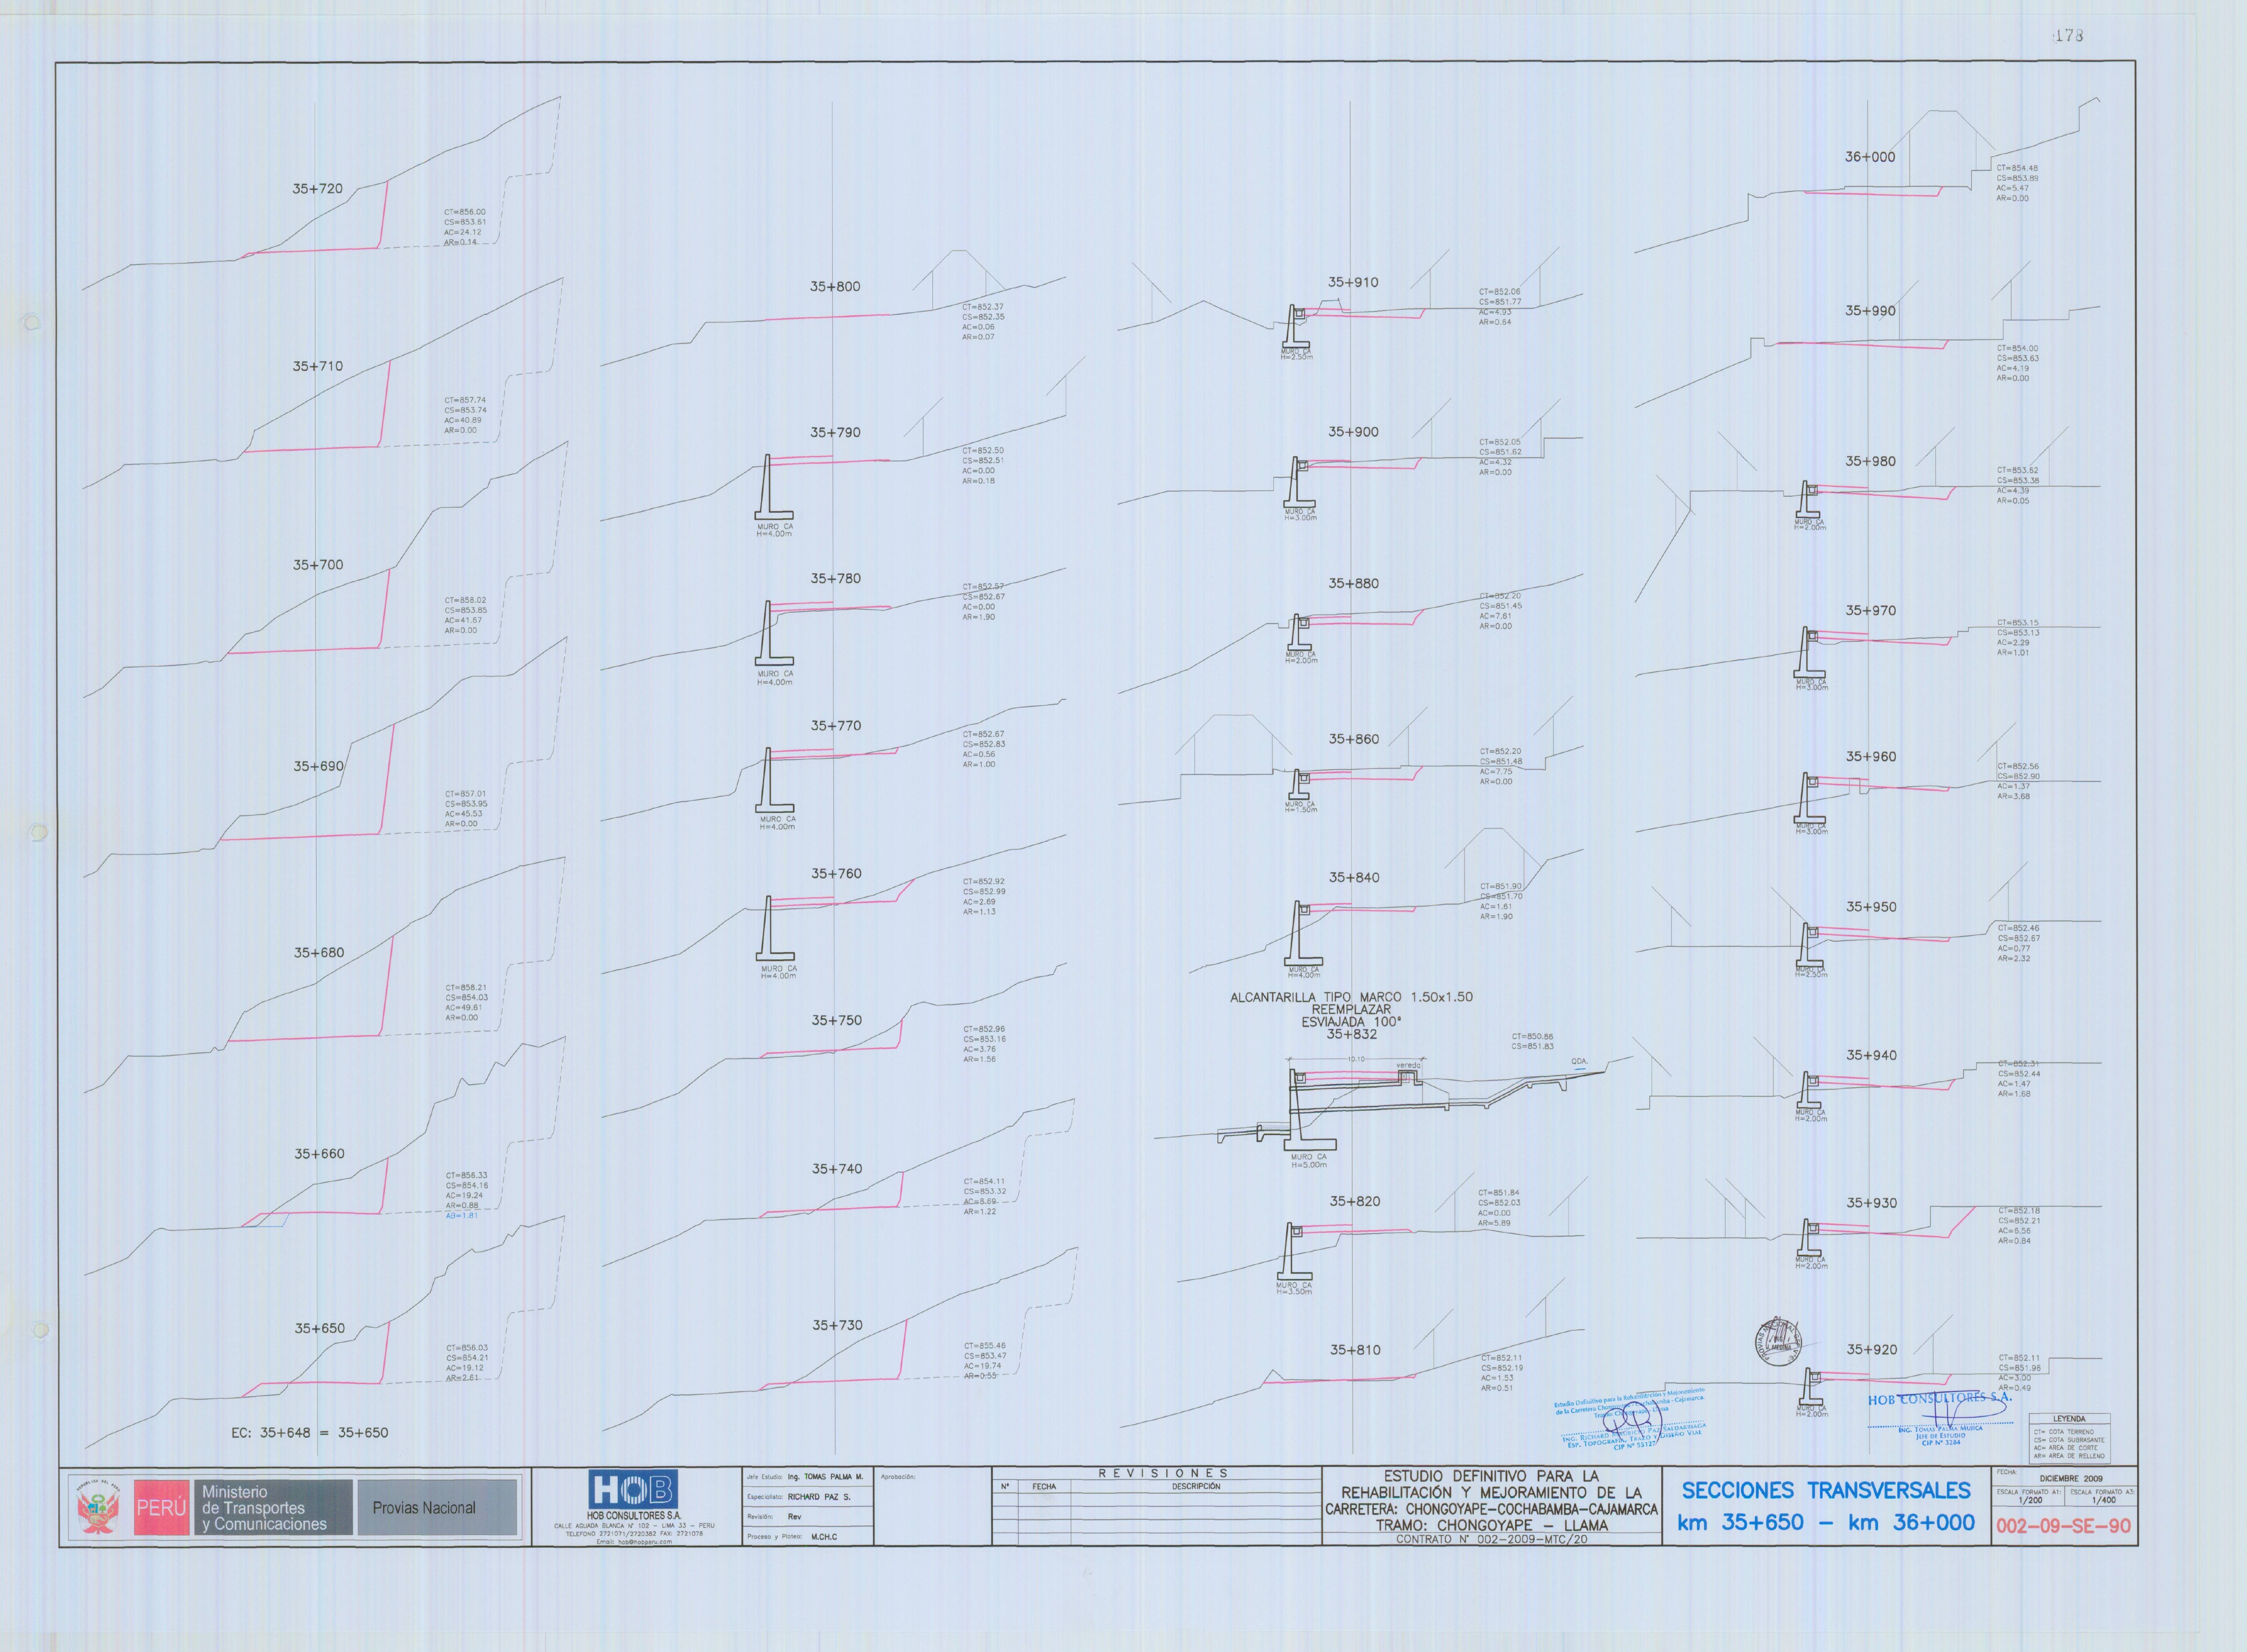
Task: Click the section label 35+700
Action: 317,565
